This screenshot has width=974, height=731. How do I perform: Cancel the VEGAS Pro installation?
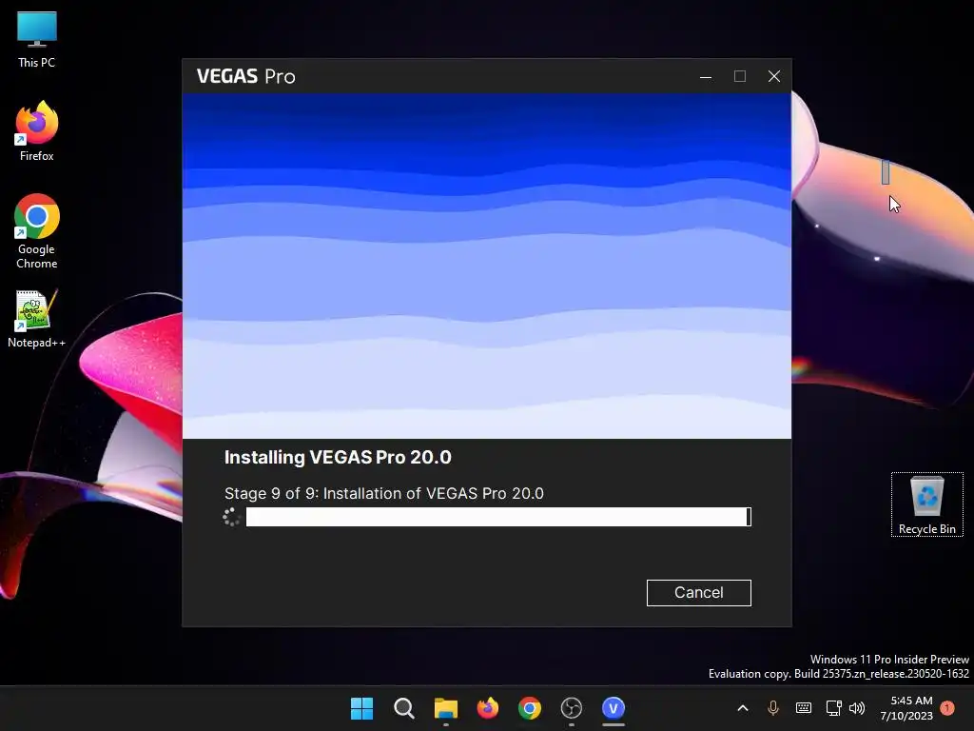698,592
